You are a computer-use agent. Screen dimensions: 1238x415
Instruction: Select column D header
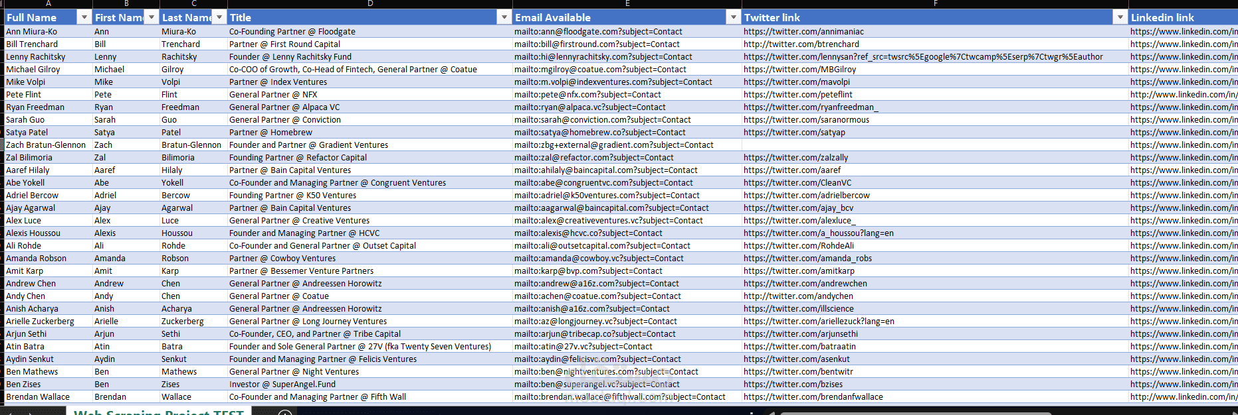[x=370, y=4]
